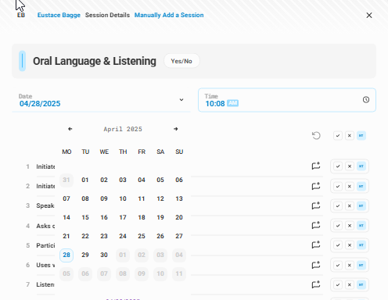Viewport: 388px width, 300px height.
Task: Mark row 2 Initiate as no
Action: click(350, 186)
